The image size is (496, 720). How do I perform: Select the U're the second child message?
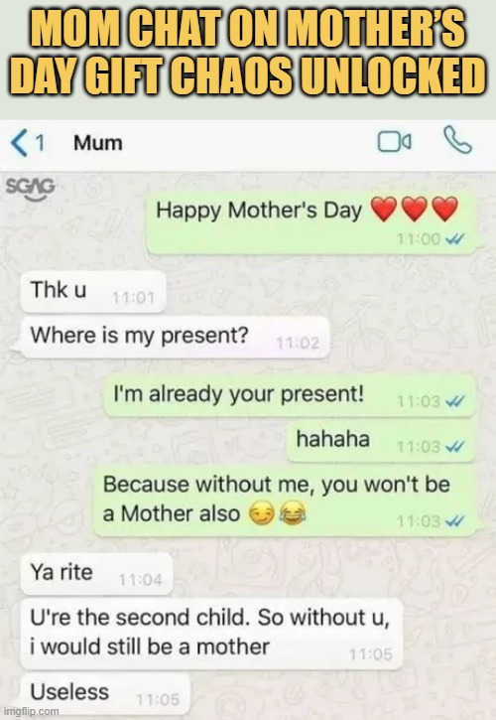point(211,634)
